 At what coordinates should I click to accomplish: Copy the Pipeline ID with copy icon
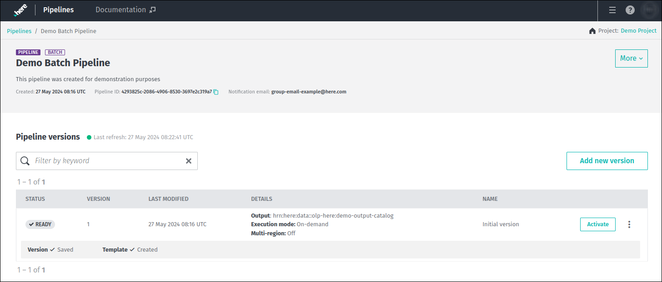click(x=216, y=92)
